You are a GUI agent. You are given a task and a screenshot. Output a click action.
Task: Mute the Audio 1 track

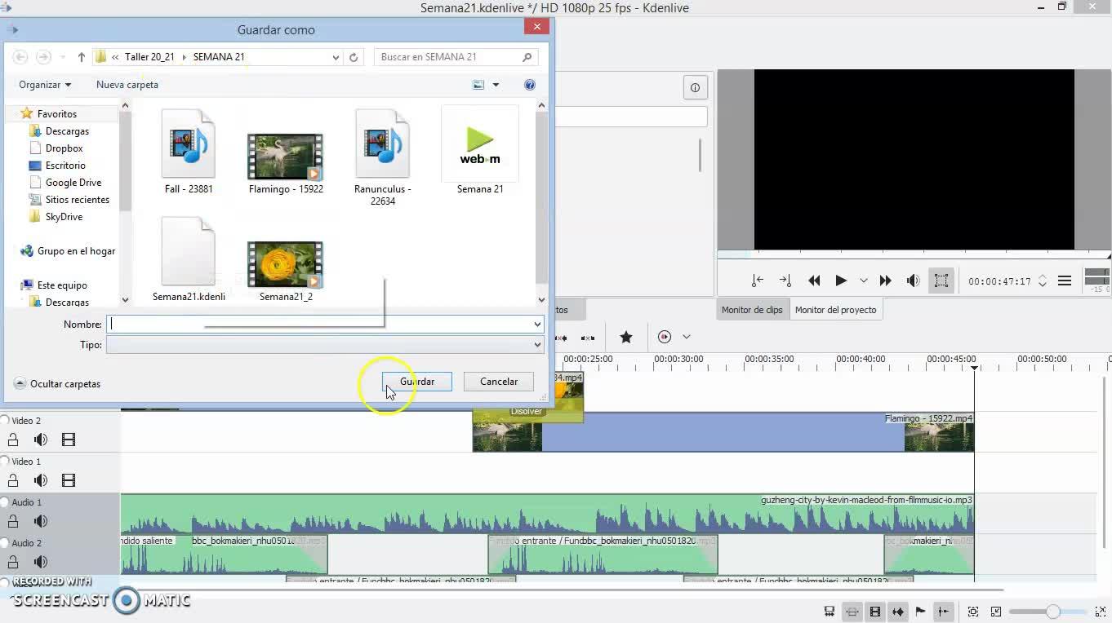tap(40, 521)
